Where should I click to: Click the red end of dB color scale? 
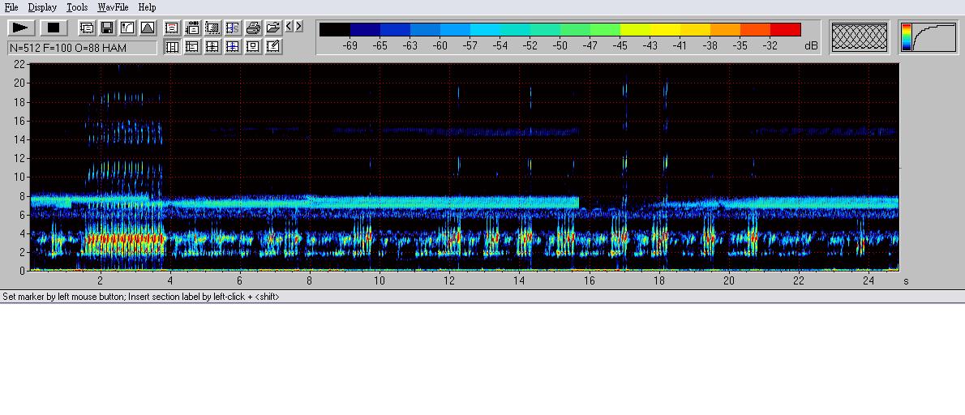[787, 30]
